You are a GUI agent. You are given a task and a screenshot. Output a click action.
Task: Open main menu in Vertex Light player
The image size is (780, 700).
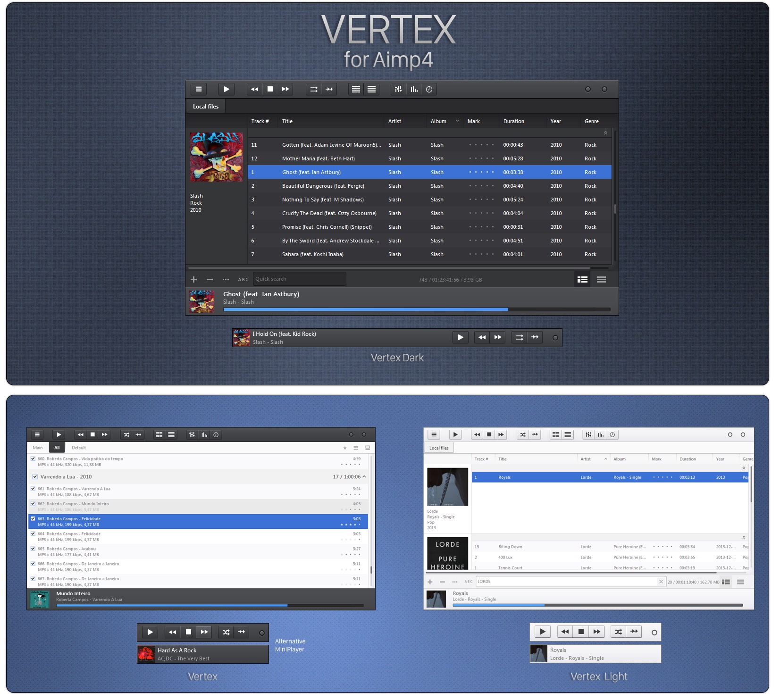coord(434,434)
